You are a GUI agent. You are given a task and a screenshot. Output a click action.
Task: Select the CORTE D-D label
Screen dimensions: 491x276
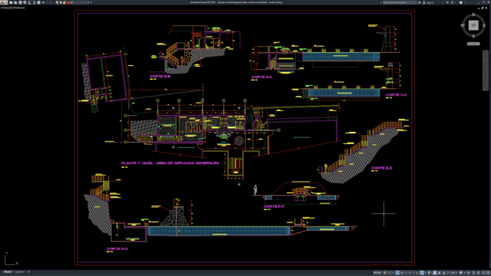[x=117, y=248]
